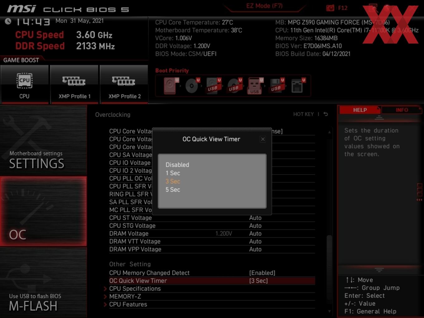Expand the CPU Specifications submenu

point(135,289)
